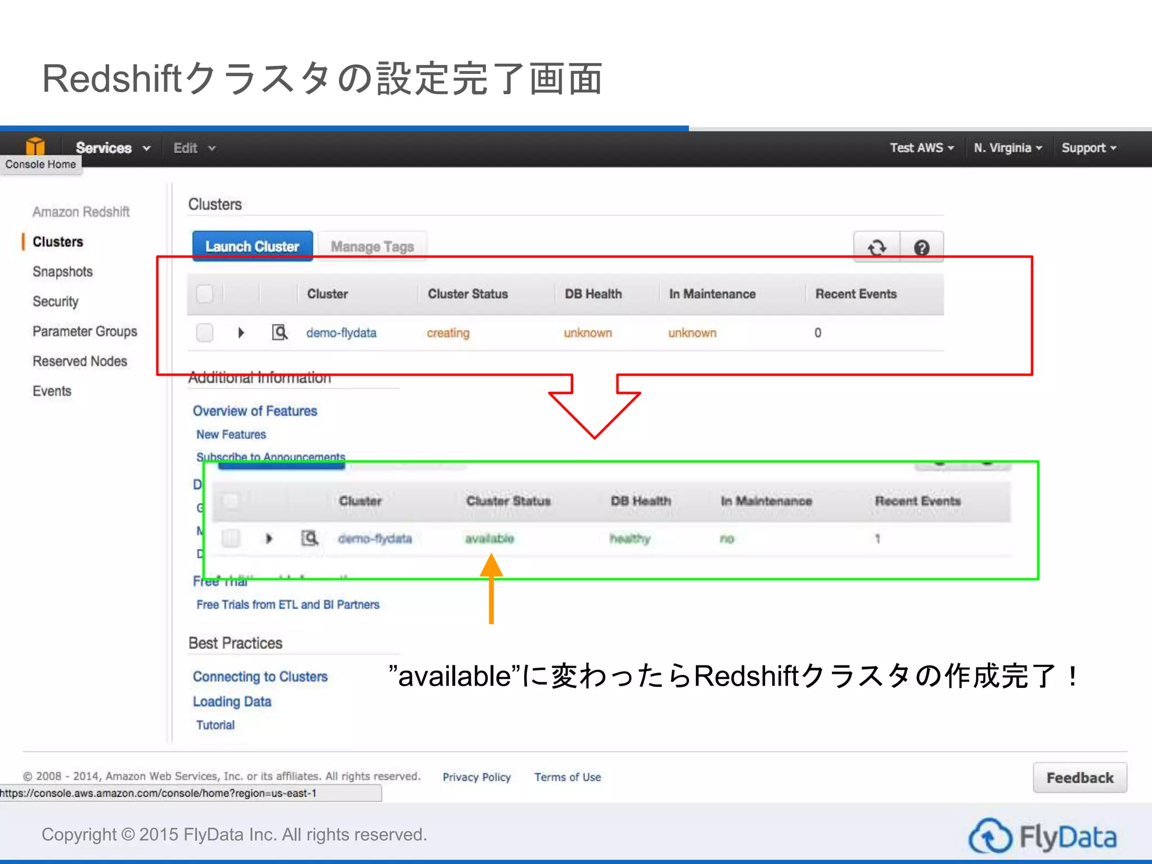The image size is (1152, 864).
Task: Tick the checkbox for the available cluster row
Action: click(231, 538)
